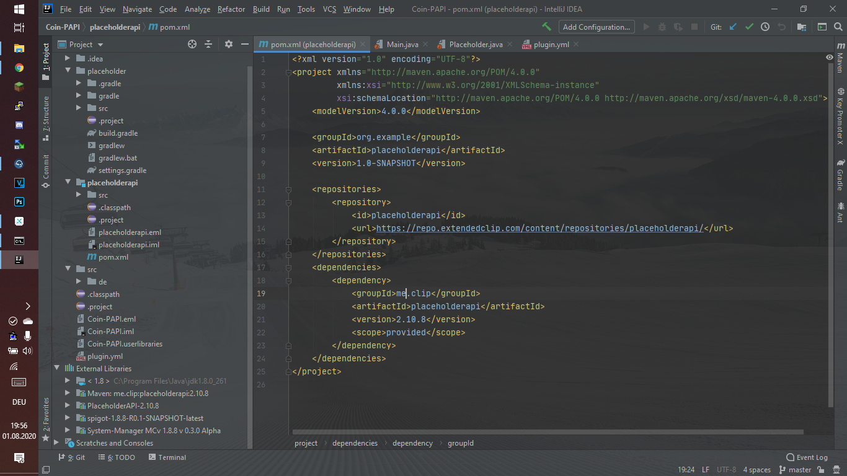Click the editor inspections eye icon
Image resolution: width=847 pixels, height=476 pixels.
pos(830,57)
